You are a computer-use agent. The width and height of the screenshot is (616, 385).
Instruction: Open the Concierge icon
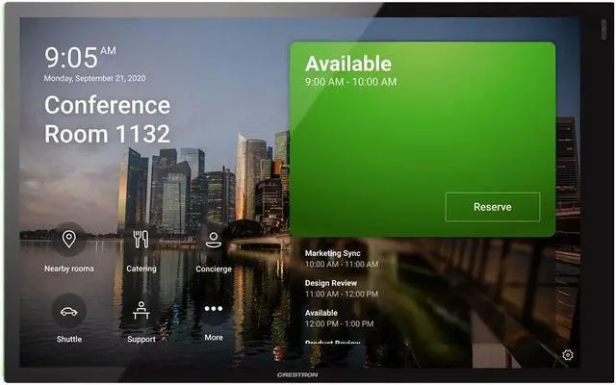214,240
